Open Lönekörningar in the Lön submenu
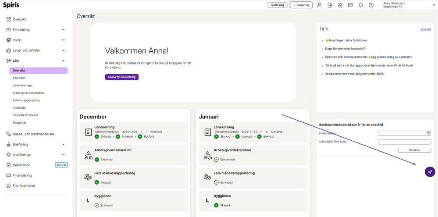This screenshot has width=438, height=217. [x=23, y=85]
